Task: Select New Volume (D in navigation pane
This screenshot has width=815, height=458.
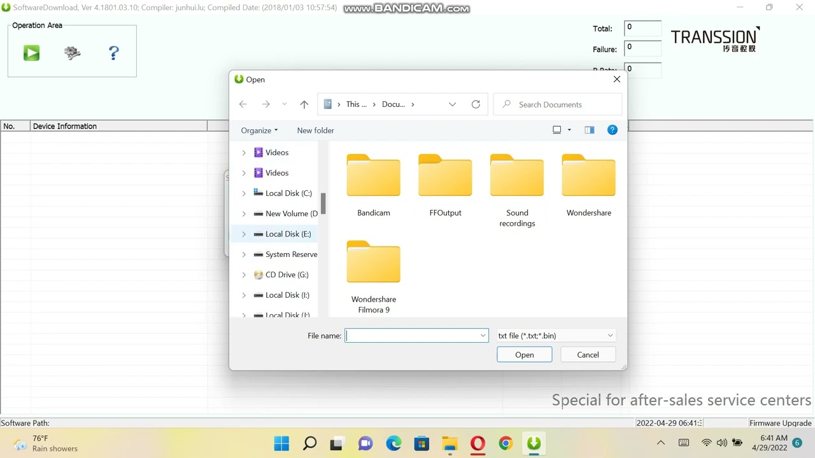Action: [285, 214]
